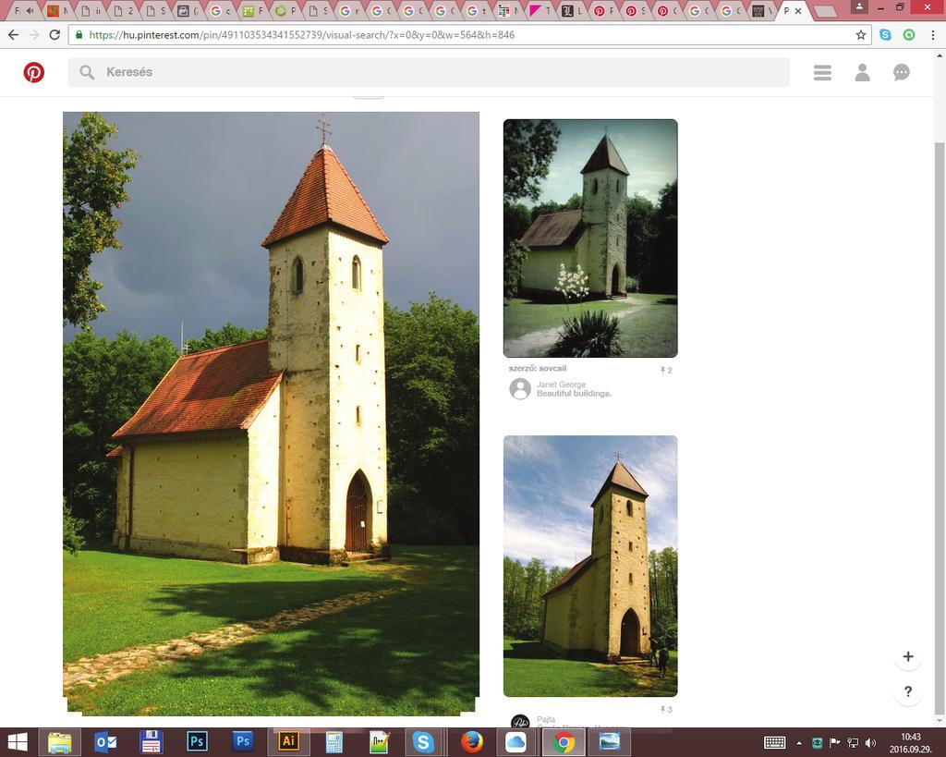Open the lower church pin with blue sky
946x757 pixels.
pos(590,566)
